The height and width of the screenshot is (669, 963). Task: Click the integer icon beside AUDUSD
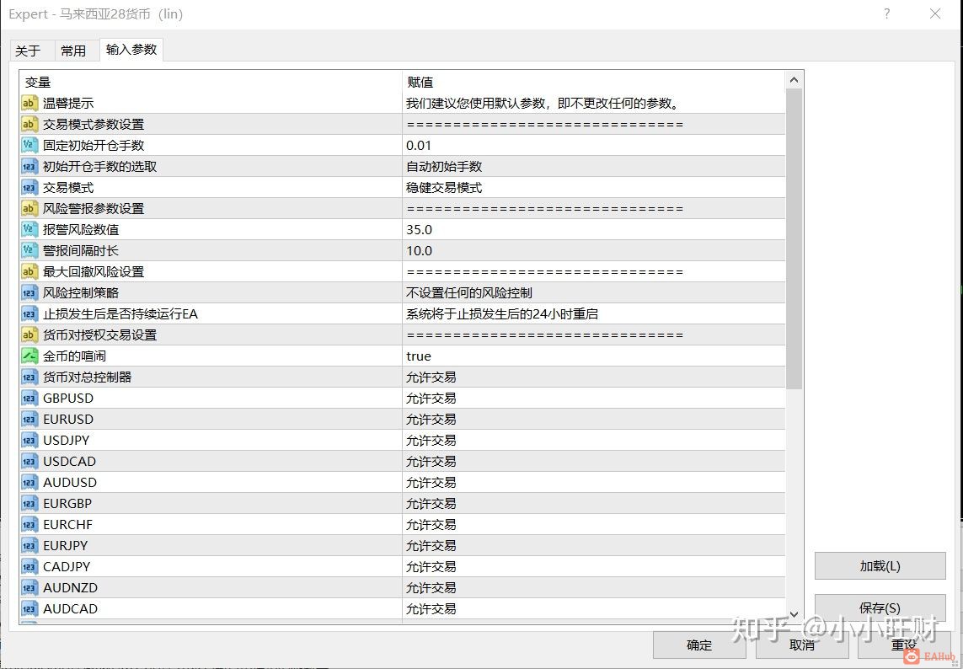tap(29, 482)
